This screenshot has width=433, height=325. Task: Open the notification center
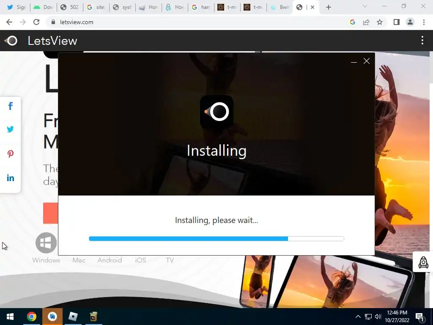pyautogui.click(x=420, y=317)
